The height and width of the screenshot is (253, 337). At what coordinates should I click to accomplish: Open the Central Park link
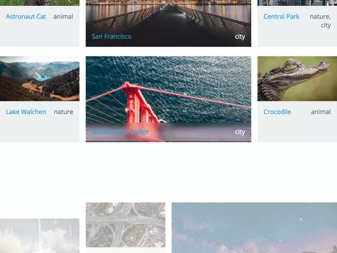point(281,17)
